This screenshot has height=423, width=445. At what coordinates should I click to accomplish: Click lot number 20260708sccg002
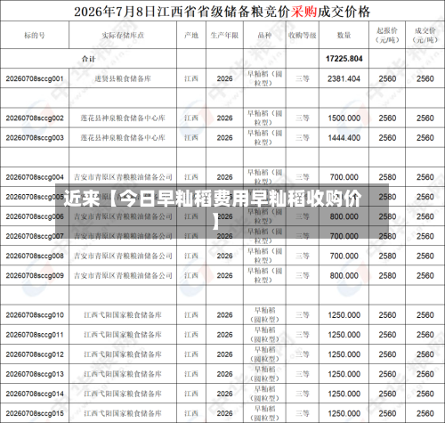[35, 118]
